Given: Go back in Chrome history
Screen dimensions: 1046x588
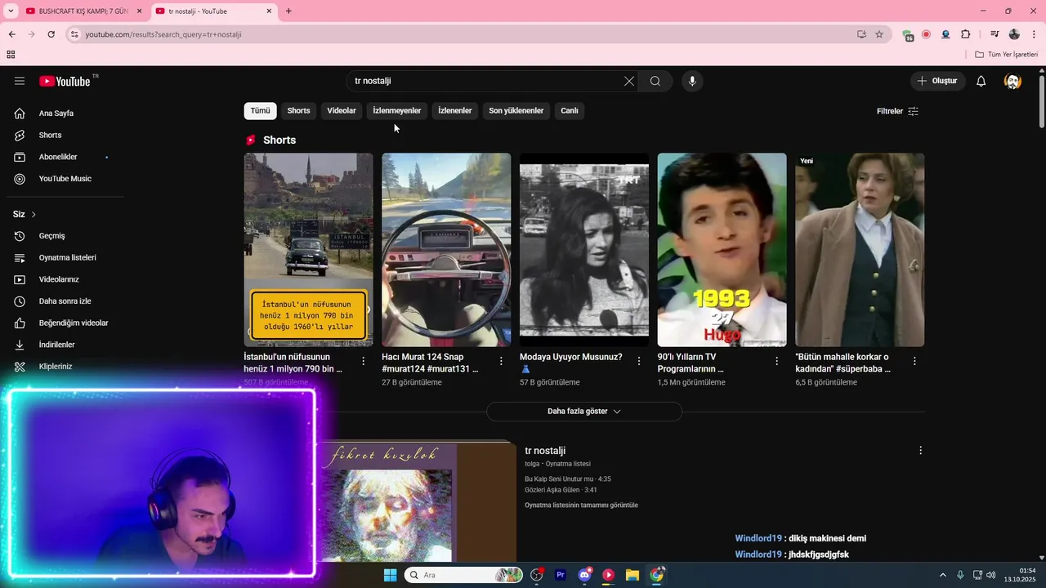Looking at the screenshot, I should (x=11, y=34).
